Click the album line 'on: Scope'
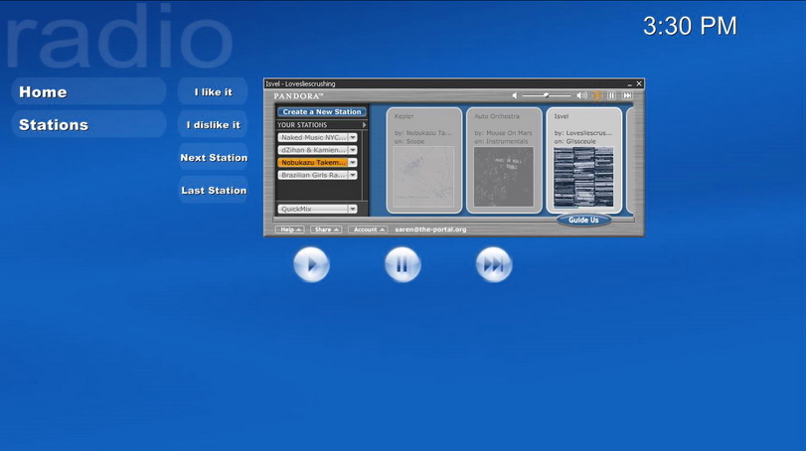This screenshot has width=806, height=451. click(409, 141)
